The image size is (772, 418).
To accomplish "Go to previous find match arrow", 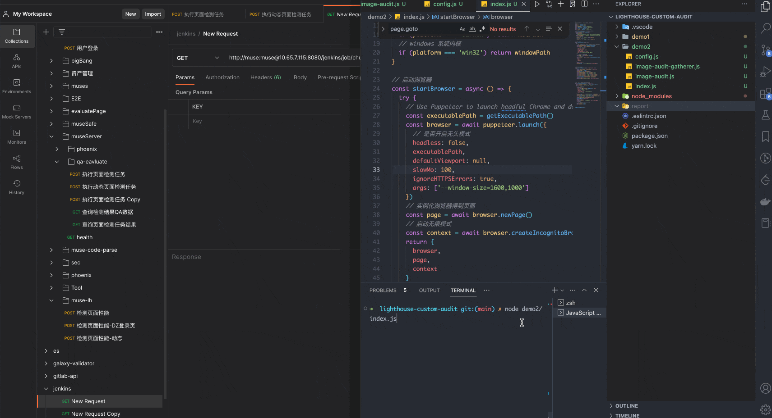I will click(527, 29).
